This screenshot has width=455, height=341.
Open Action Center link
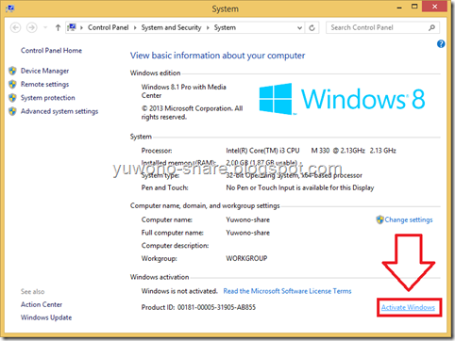pyautogui.click(x=42, y=304)
